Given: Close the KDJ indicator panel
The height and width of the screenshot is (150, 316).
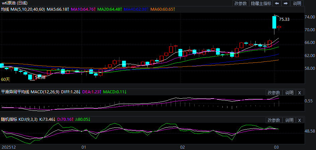Looking at the screenshot, I should coord(300,120).
